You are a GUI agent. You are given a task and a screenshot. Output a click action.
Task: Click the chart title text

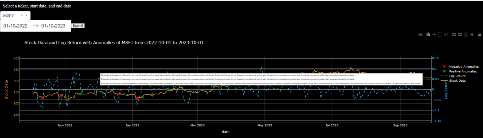point(114,43)
